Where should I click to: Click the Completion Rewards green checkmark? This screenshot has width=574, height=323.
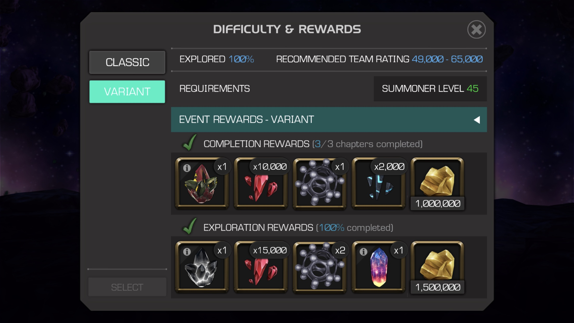pyautogui.click(x=190, y=143)
